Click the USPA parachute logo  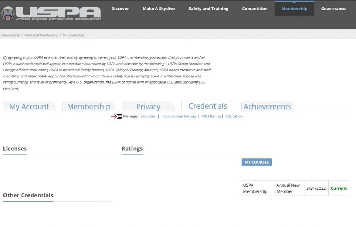(x=51, y=14)
